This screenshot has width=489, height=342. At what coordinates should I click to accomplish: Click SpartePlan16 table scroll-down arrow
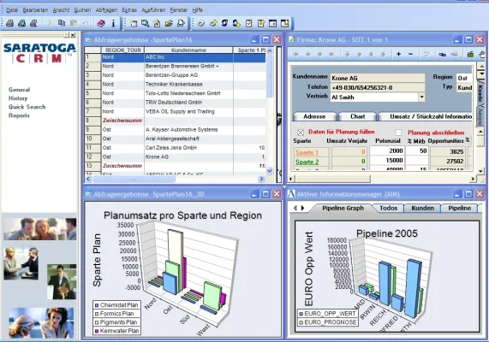(x=270, y=170)
